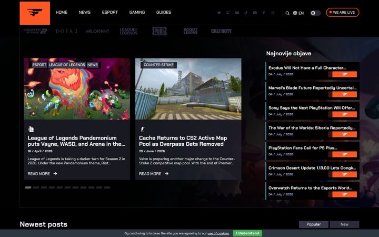Open 'Crimson Desert Update 1.13.00' post
Screen dimensions: 379x237
click(x=312, y=168)
